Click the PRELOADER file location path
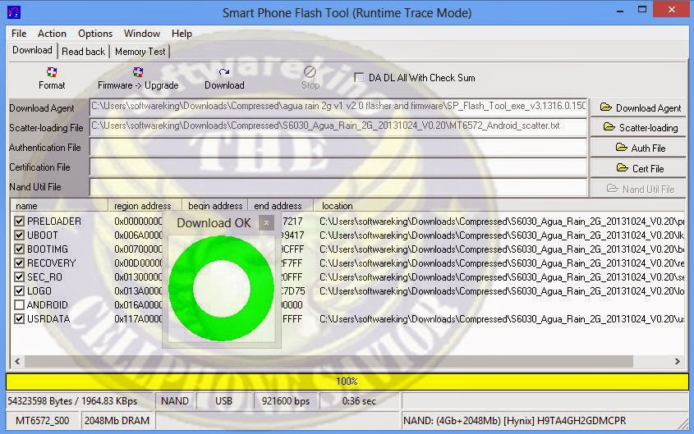Viewport: 694px width, 434px height. (502, 222)
